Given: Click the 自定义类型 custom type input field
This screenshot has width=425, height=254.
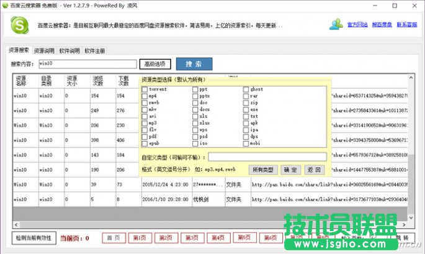Looking at the screenshot, I should point(267,157).
